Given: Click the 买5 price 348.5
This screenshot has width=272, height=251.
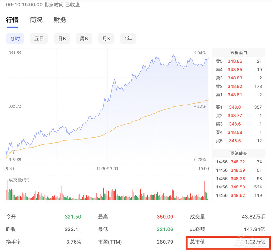Looking at the screenshot, I should pos(236,141).
